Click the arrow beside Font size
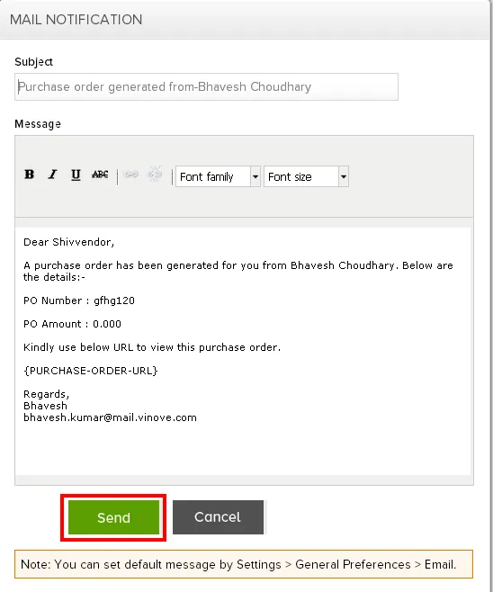 tap(344, 176)
